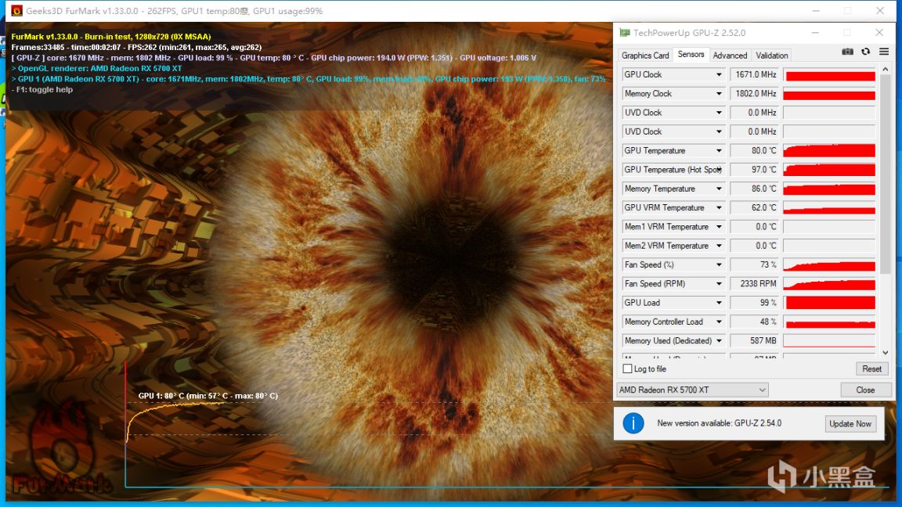Open the Advanced tab
The image size is (902, 507).
730,56
